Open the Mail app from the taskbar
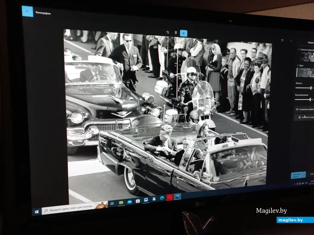The image size is (314, 235). (130, 202)
